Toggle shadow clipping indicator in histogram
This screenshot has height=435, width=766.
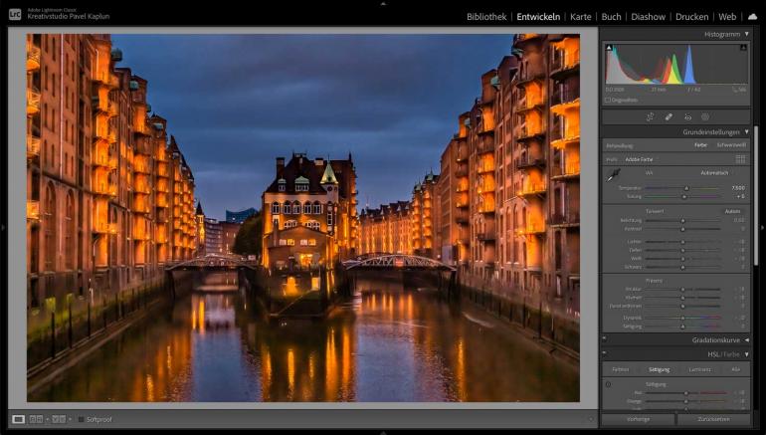[608, 48]
